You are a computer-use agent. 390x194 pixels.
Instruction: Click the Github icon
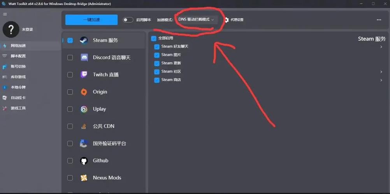(x=84, y=161)
